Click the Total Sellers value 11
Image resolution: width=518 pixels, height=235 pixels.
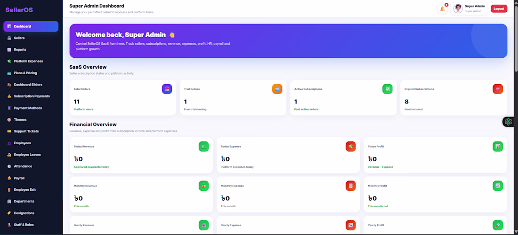pyautogui.click(x=77, y=102)
